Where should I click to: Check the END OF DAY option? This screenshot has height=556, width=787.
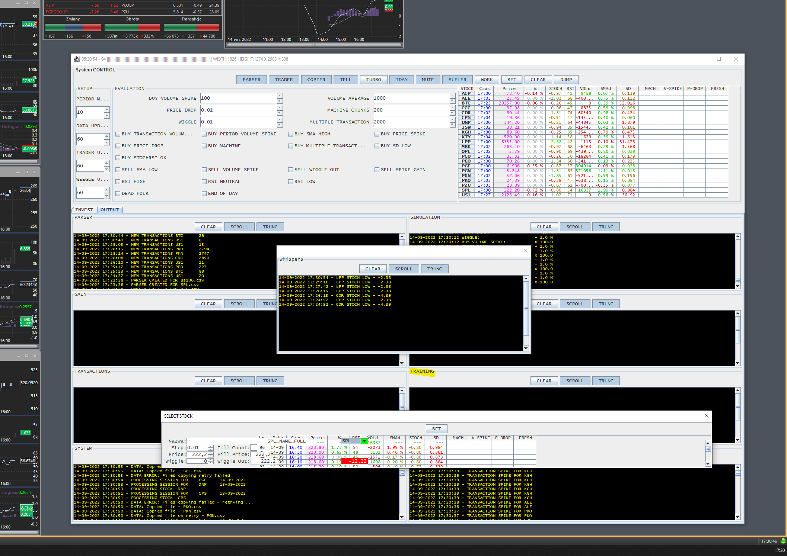[204, 193]
